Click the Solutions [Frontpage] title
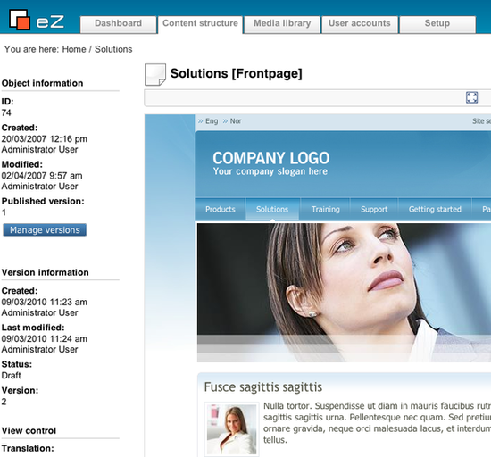Screen dimensions: 491x457 coord(236,73)
